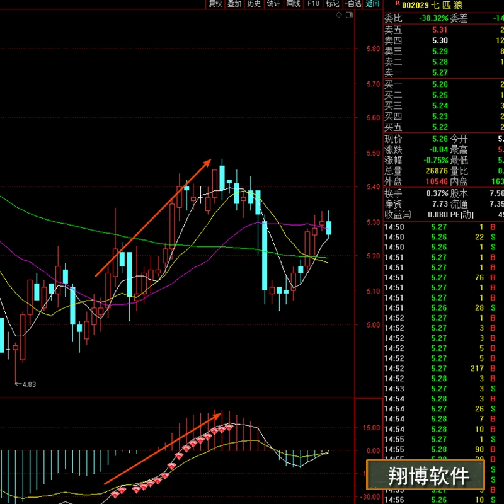Click the -30.00 indicator axis label

click(x=370, y=497)
